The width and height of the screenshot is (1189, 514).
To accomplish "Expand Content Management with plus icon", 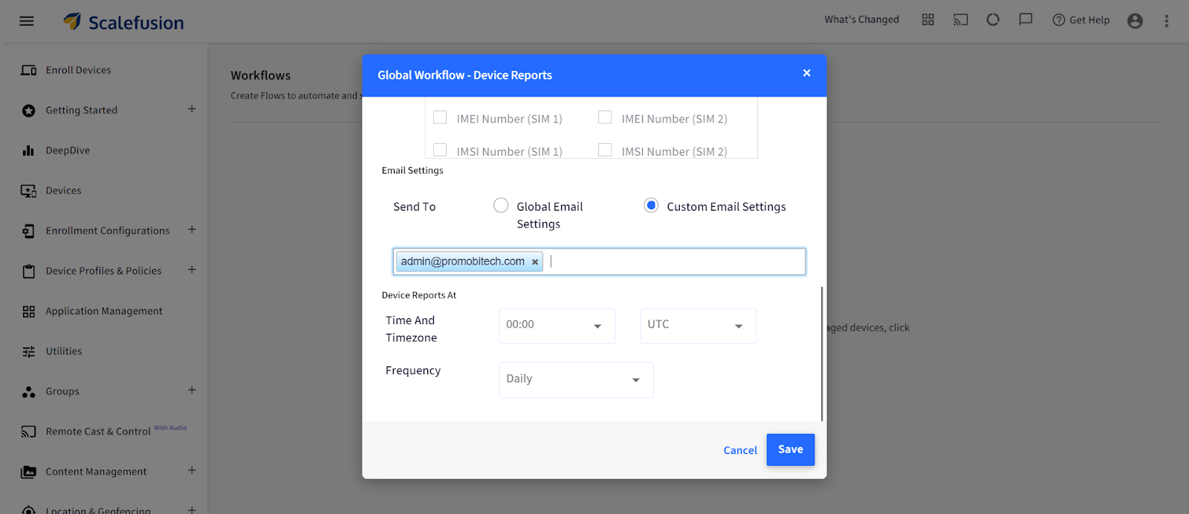I will [192, 470].
